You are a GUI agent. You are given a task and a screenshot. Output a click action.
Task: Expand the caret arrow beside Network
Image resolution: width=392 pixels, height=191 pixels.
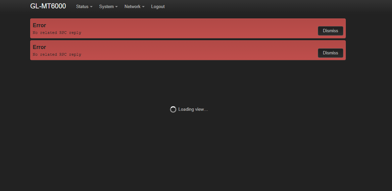click(x=143, y=7)
